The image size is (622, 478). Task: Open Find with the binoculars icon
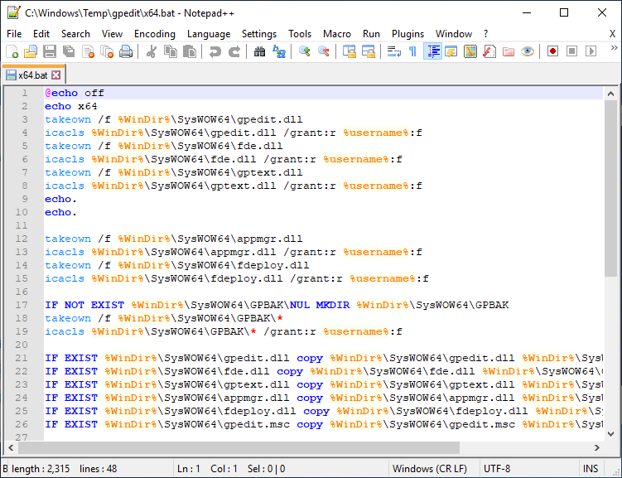pos(259,51)
